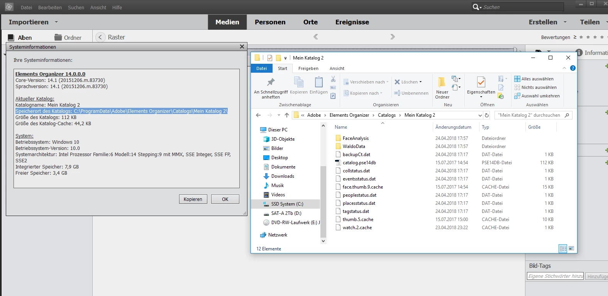Click the Explorer back arrow
This screenshot has height=296, width=608.
[258, 115]
